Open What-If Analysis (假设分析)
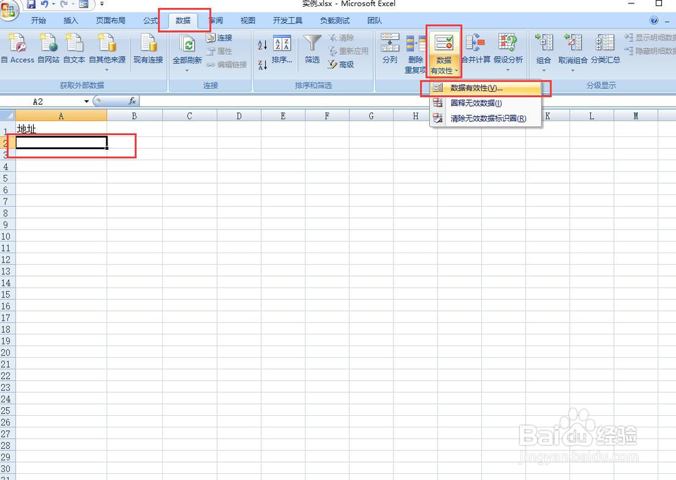The width and height of the screenshot is (676, 480). [508, 52]
